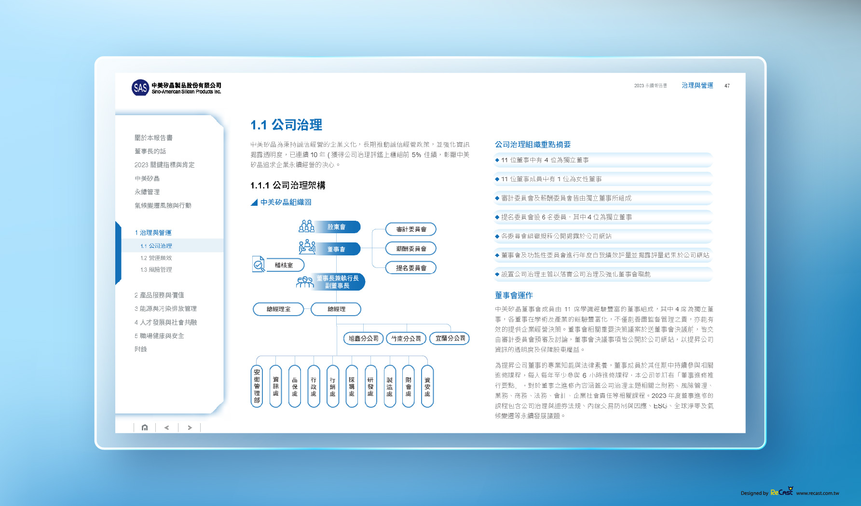Image resolution: width=861 pixels, height=506 pixels.
Task: Click the chairman group people icon
Action: pos(305,282)
